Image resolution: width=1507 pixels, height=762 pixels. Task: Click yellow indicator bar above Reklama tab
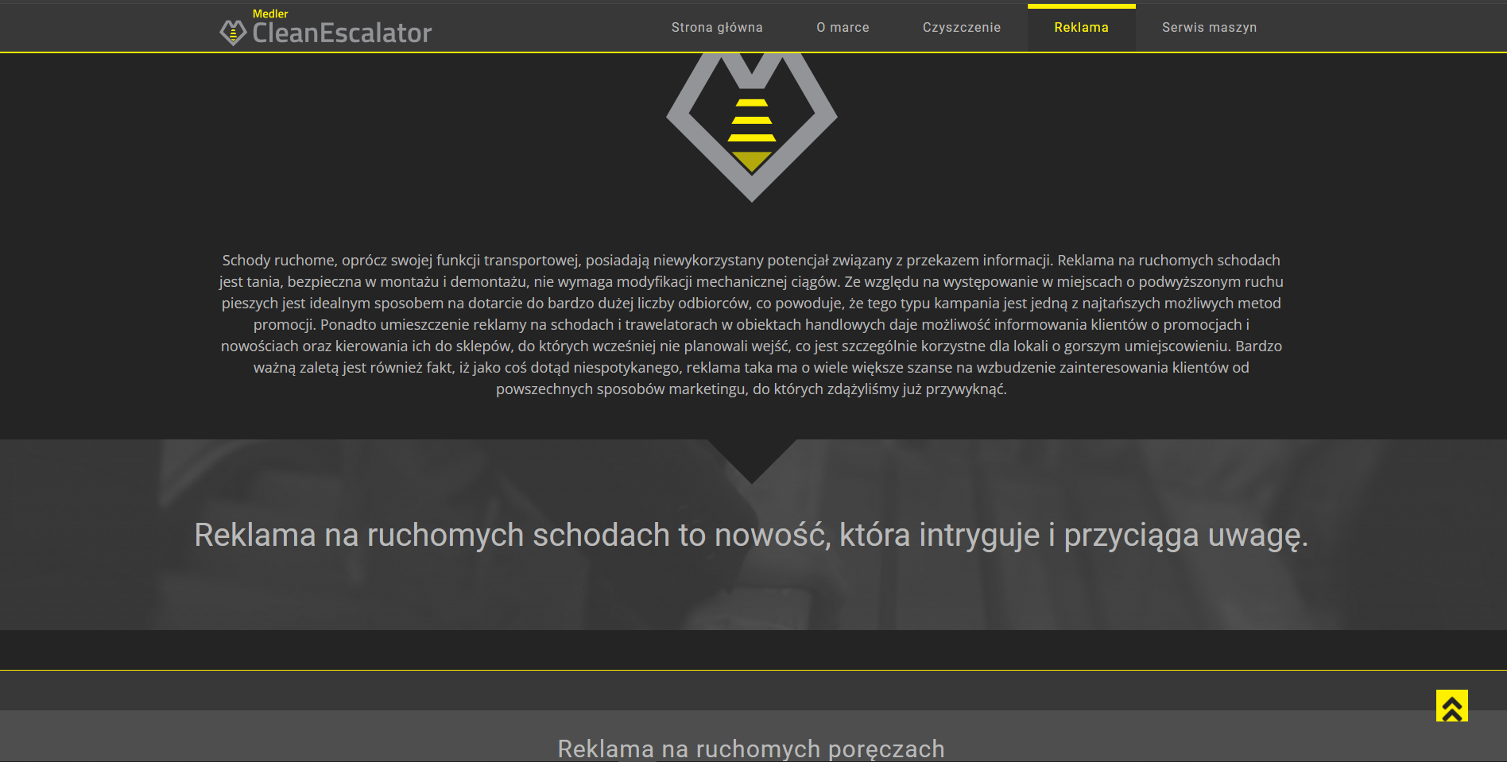click(x=1081, y=6)
